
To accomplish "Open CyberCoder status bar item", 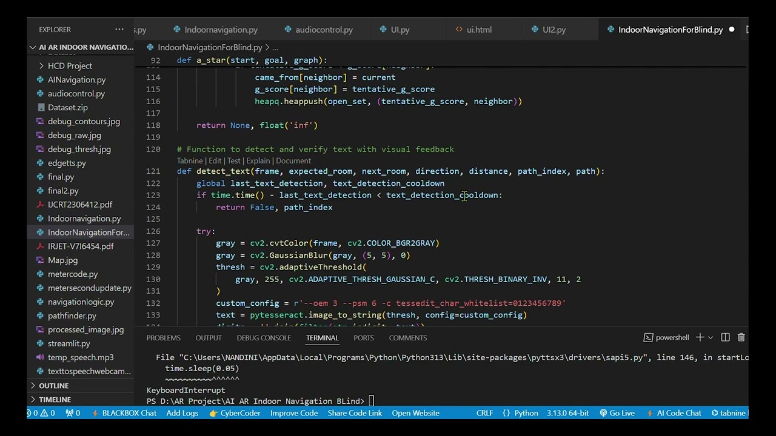I will point(235,413).
